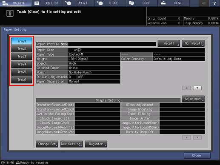Open the Adjustment button
Image resolution: width=220 pixels, height=165 pixels.
point(193,99)
